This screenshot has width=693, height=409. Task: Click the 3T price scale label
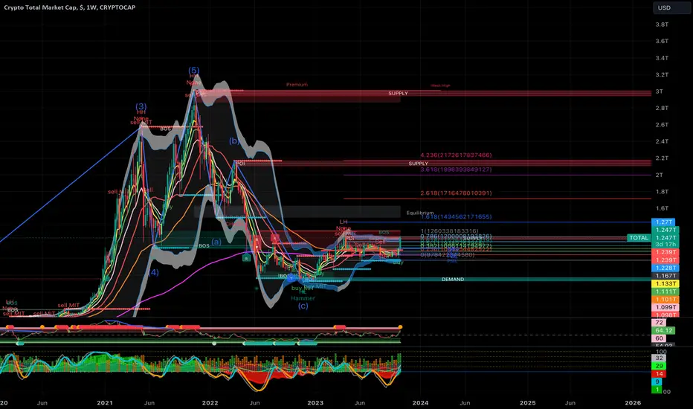pos(659,91)
